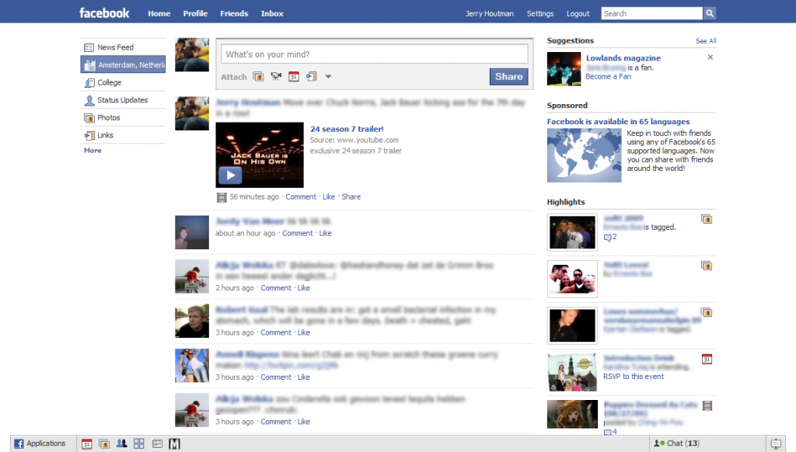Play the 24 season 7 trailer video
Image resolution: width=796 pixels, height=452 pixels.
(229, 175)
